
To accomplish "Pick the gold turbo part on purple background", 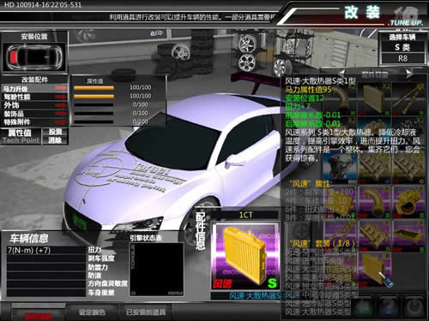I will click(x=409, y=202).
